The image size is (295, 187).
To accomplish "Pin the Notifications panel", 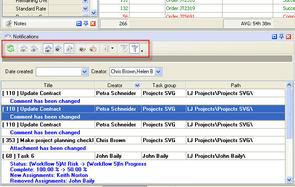I will [x=281, y=37].
